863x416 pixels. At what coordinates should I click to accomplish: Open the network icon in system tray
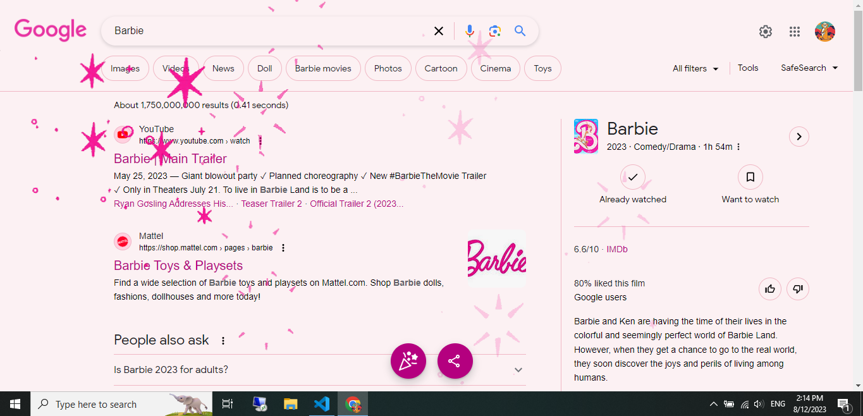click(x=744, y=404)
